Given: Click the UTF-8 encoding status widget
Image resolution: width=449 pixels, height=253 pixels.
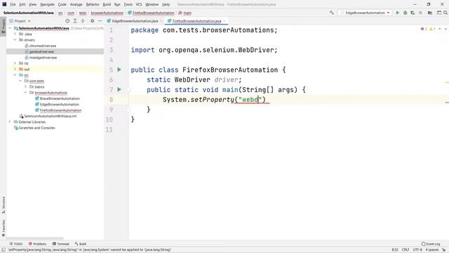Looking at the screenshot, I should click(x=417, y=250).
